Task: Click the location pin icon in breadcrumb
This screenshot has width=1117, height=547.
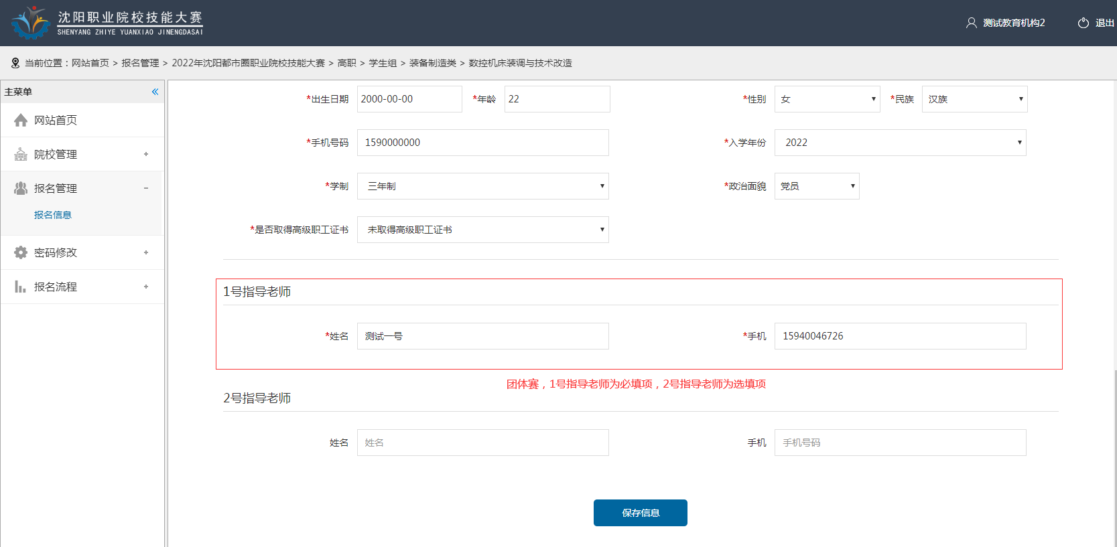Action: tap(15, 63)
